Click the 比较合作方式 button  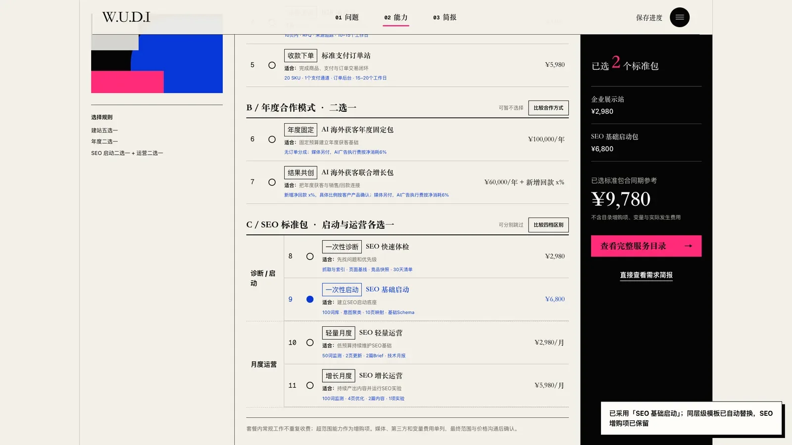pyautogui.click(x=548, y=108)
